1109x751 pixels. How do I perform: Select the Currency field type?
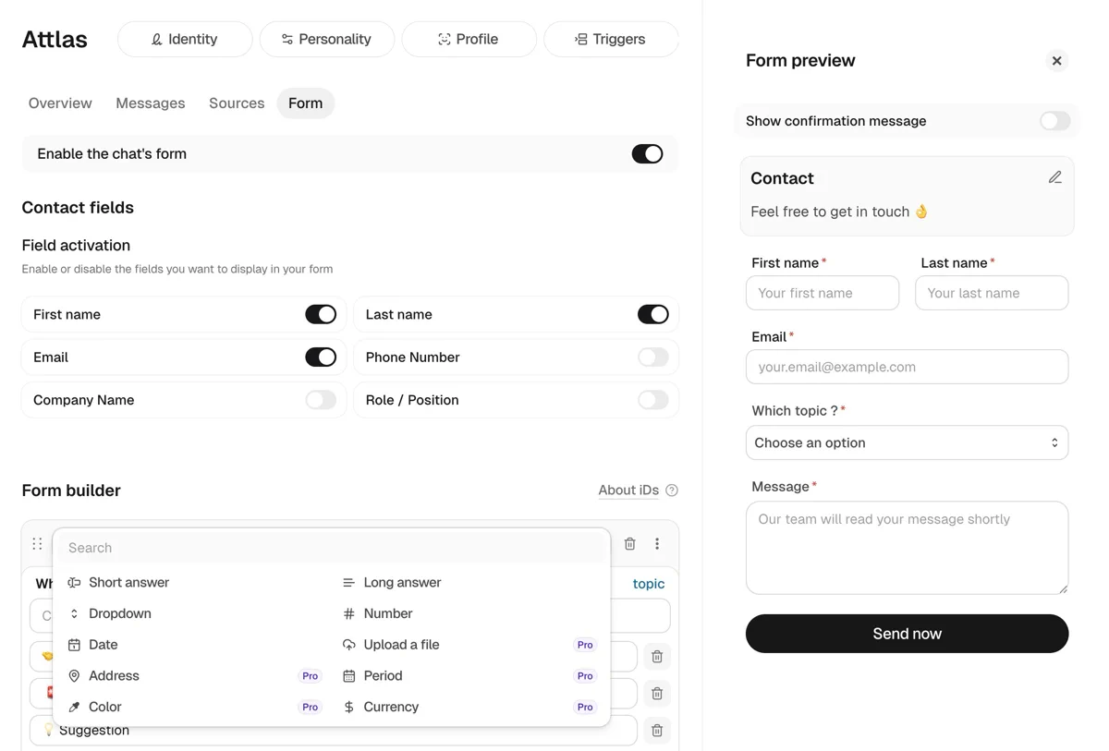click(390, 707)
